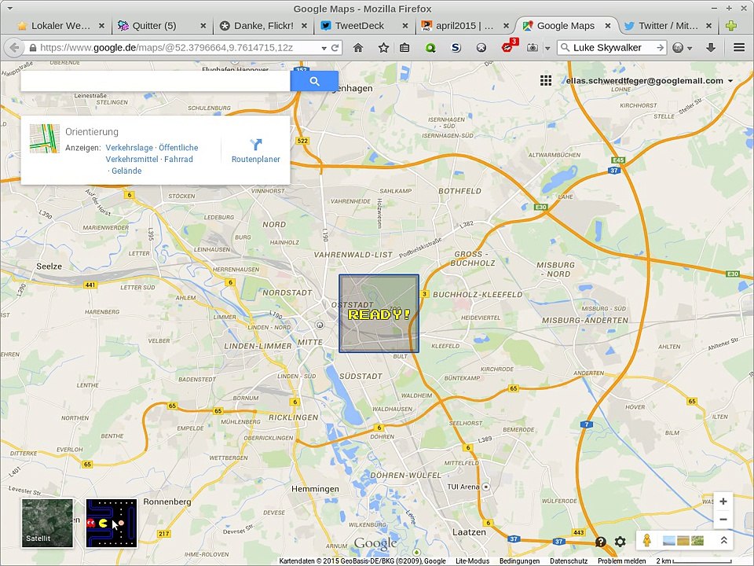The image size is (754, 566).
Task: Click the green Q toolbar extension icon
Action: coord(430,48)
